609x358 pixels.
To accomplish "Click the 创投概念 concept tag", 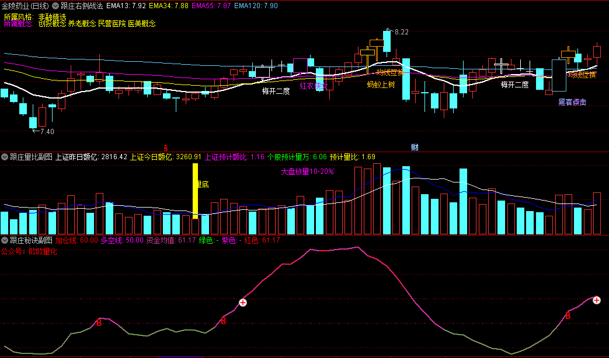I will 53,24.
